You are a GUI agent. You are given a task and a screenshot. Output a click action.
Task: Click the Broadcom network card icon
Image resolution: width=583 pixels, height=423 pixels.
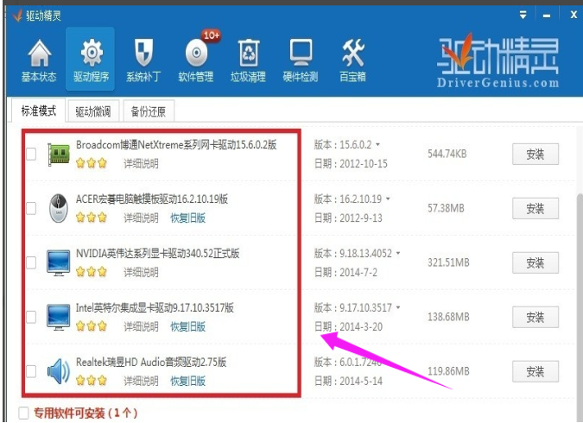click(59, 154)
